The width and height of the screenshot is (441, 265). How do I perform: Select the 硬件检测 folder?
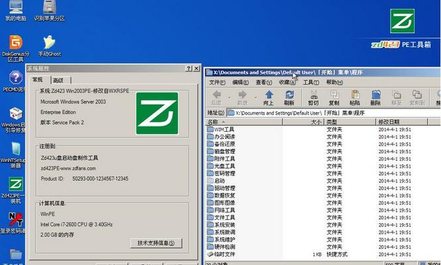click(220, 246)
